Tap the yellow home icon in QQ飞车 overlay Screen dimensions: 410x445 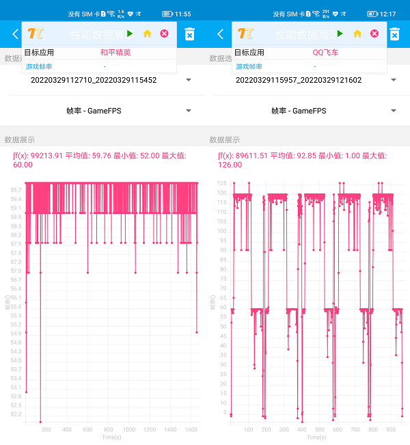point(357,33)
